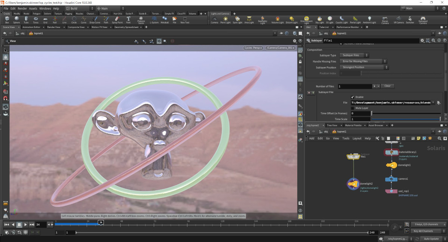448x242 pixels.
Task: Select the usd_rop1 node
Action: (391, 191)
